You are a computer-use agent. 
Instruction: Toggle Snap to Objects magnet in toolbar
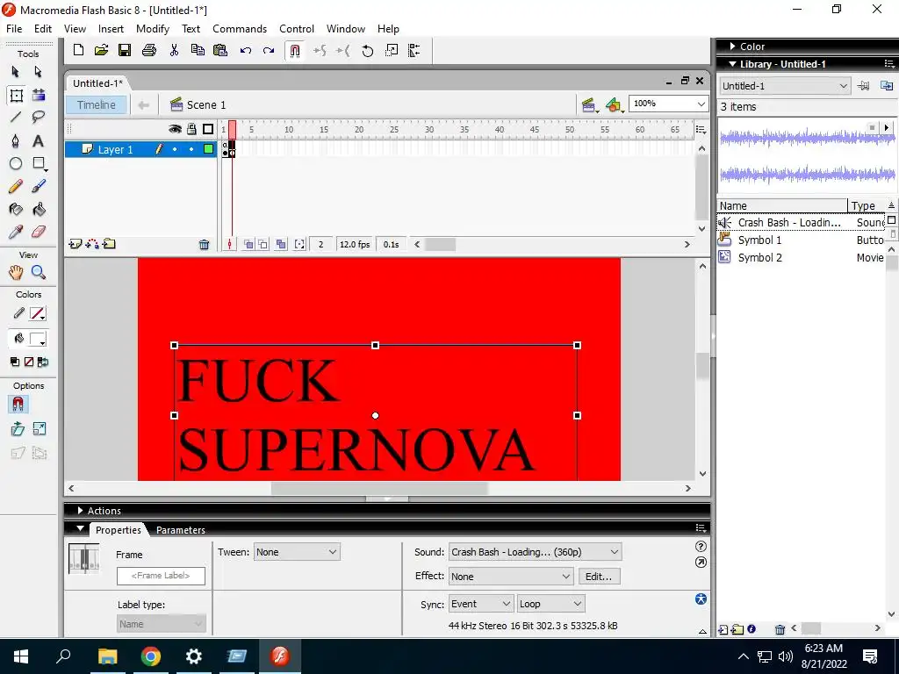[x=295, y=51]
